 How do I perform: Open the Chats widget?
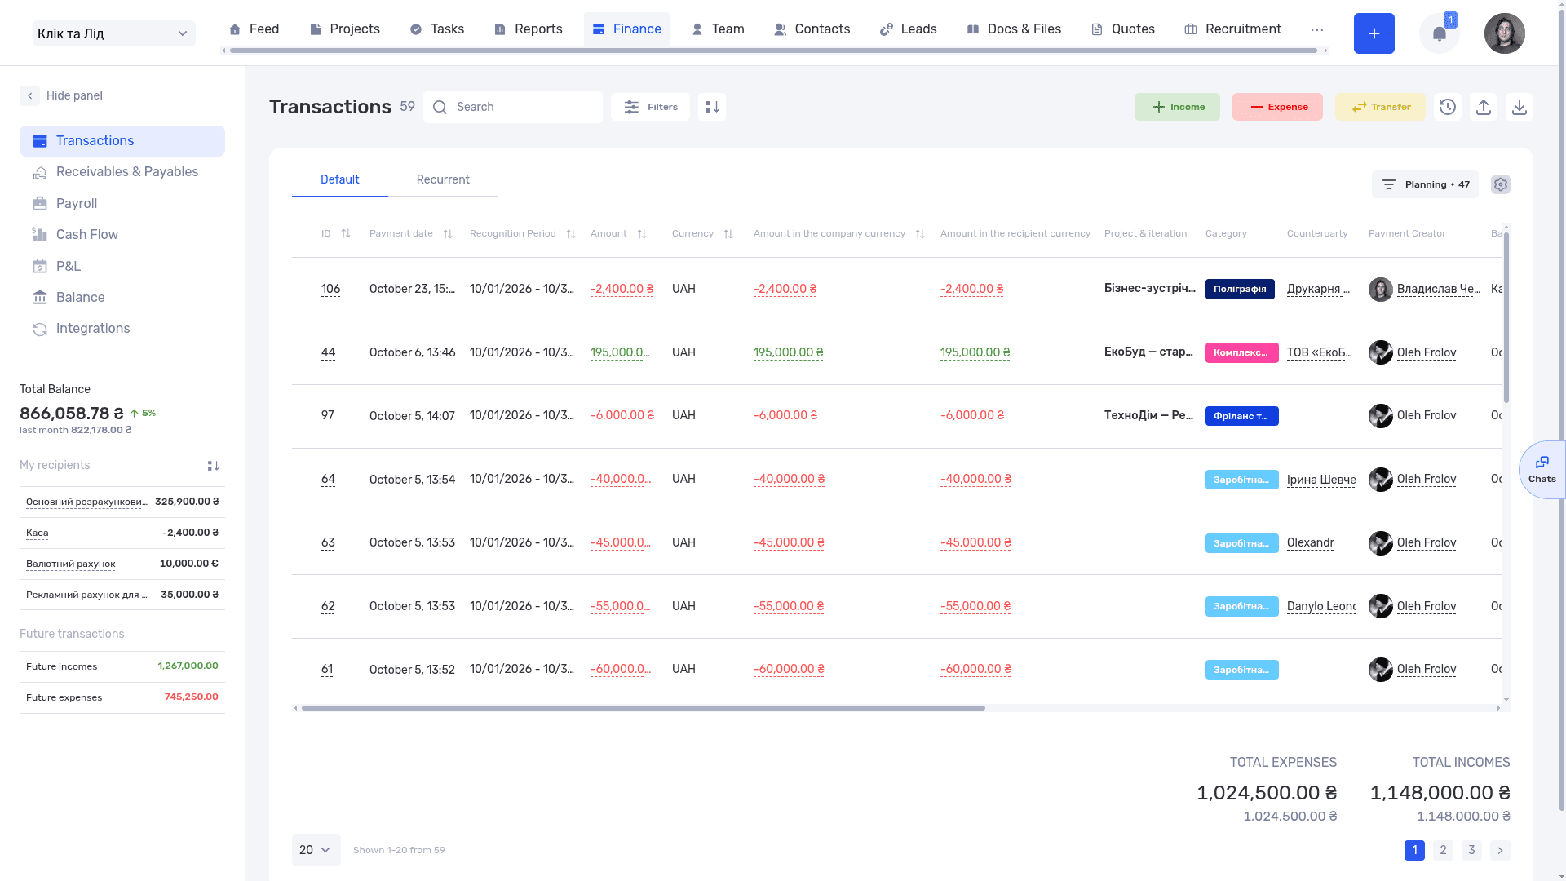point(1542,470)
